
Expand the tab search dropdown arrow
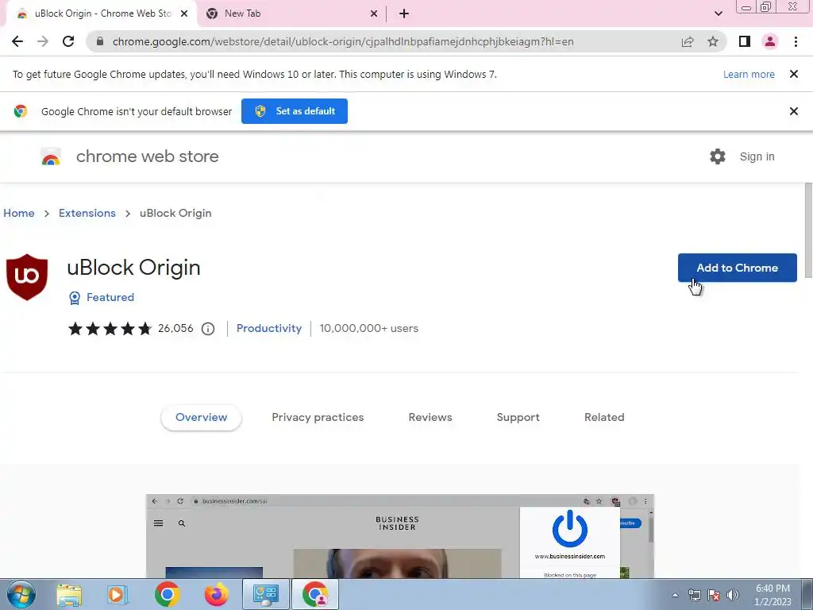718,14
